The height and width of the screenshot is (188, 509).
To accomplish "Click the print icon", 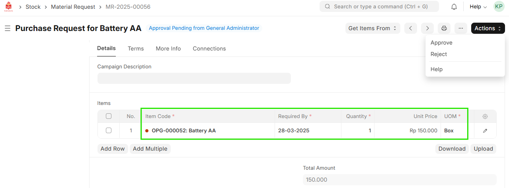I will pyautogui.click(x=444, y=28).
